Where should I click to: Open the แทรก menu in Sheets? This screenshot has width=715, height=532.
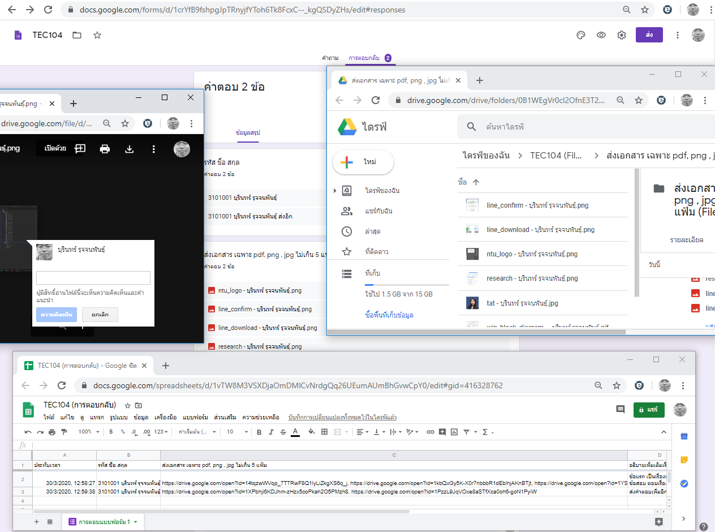[97, 417]
